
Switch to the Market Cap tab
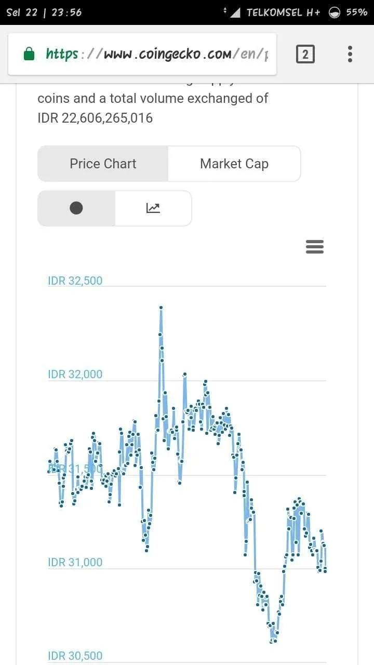point(234,164)
